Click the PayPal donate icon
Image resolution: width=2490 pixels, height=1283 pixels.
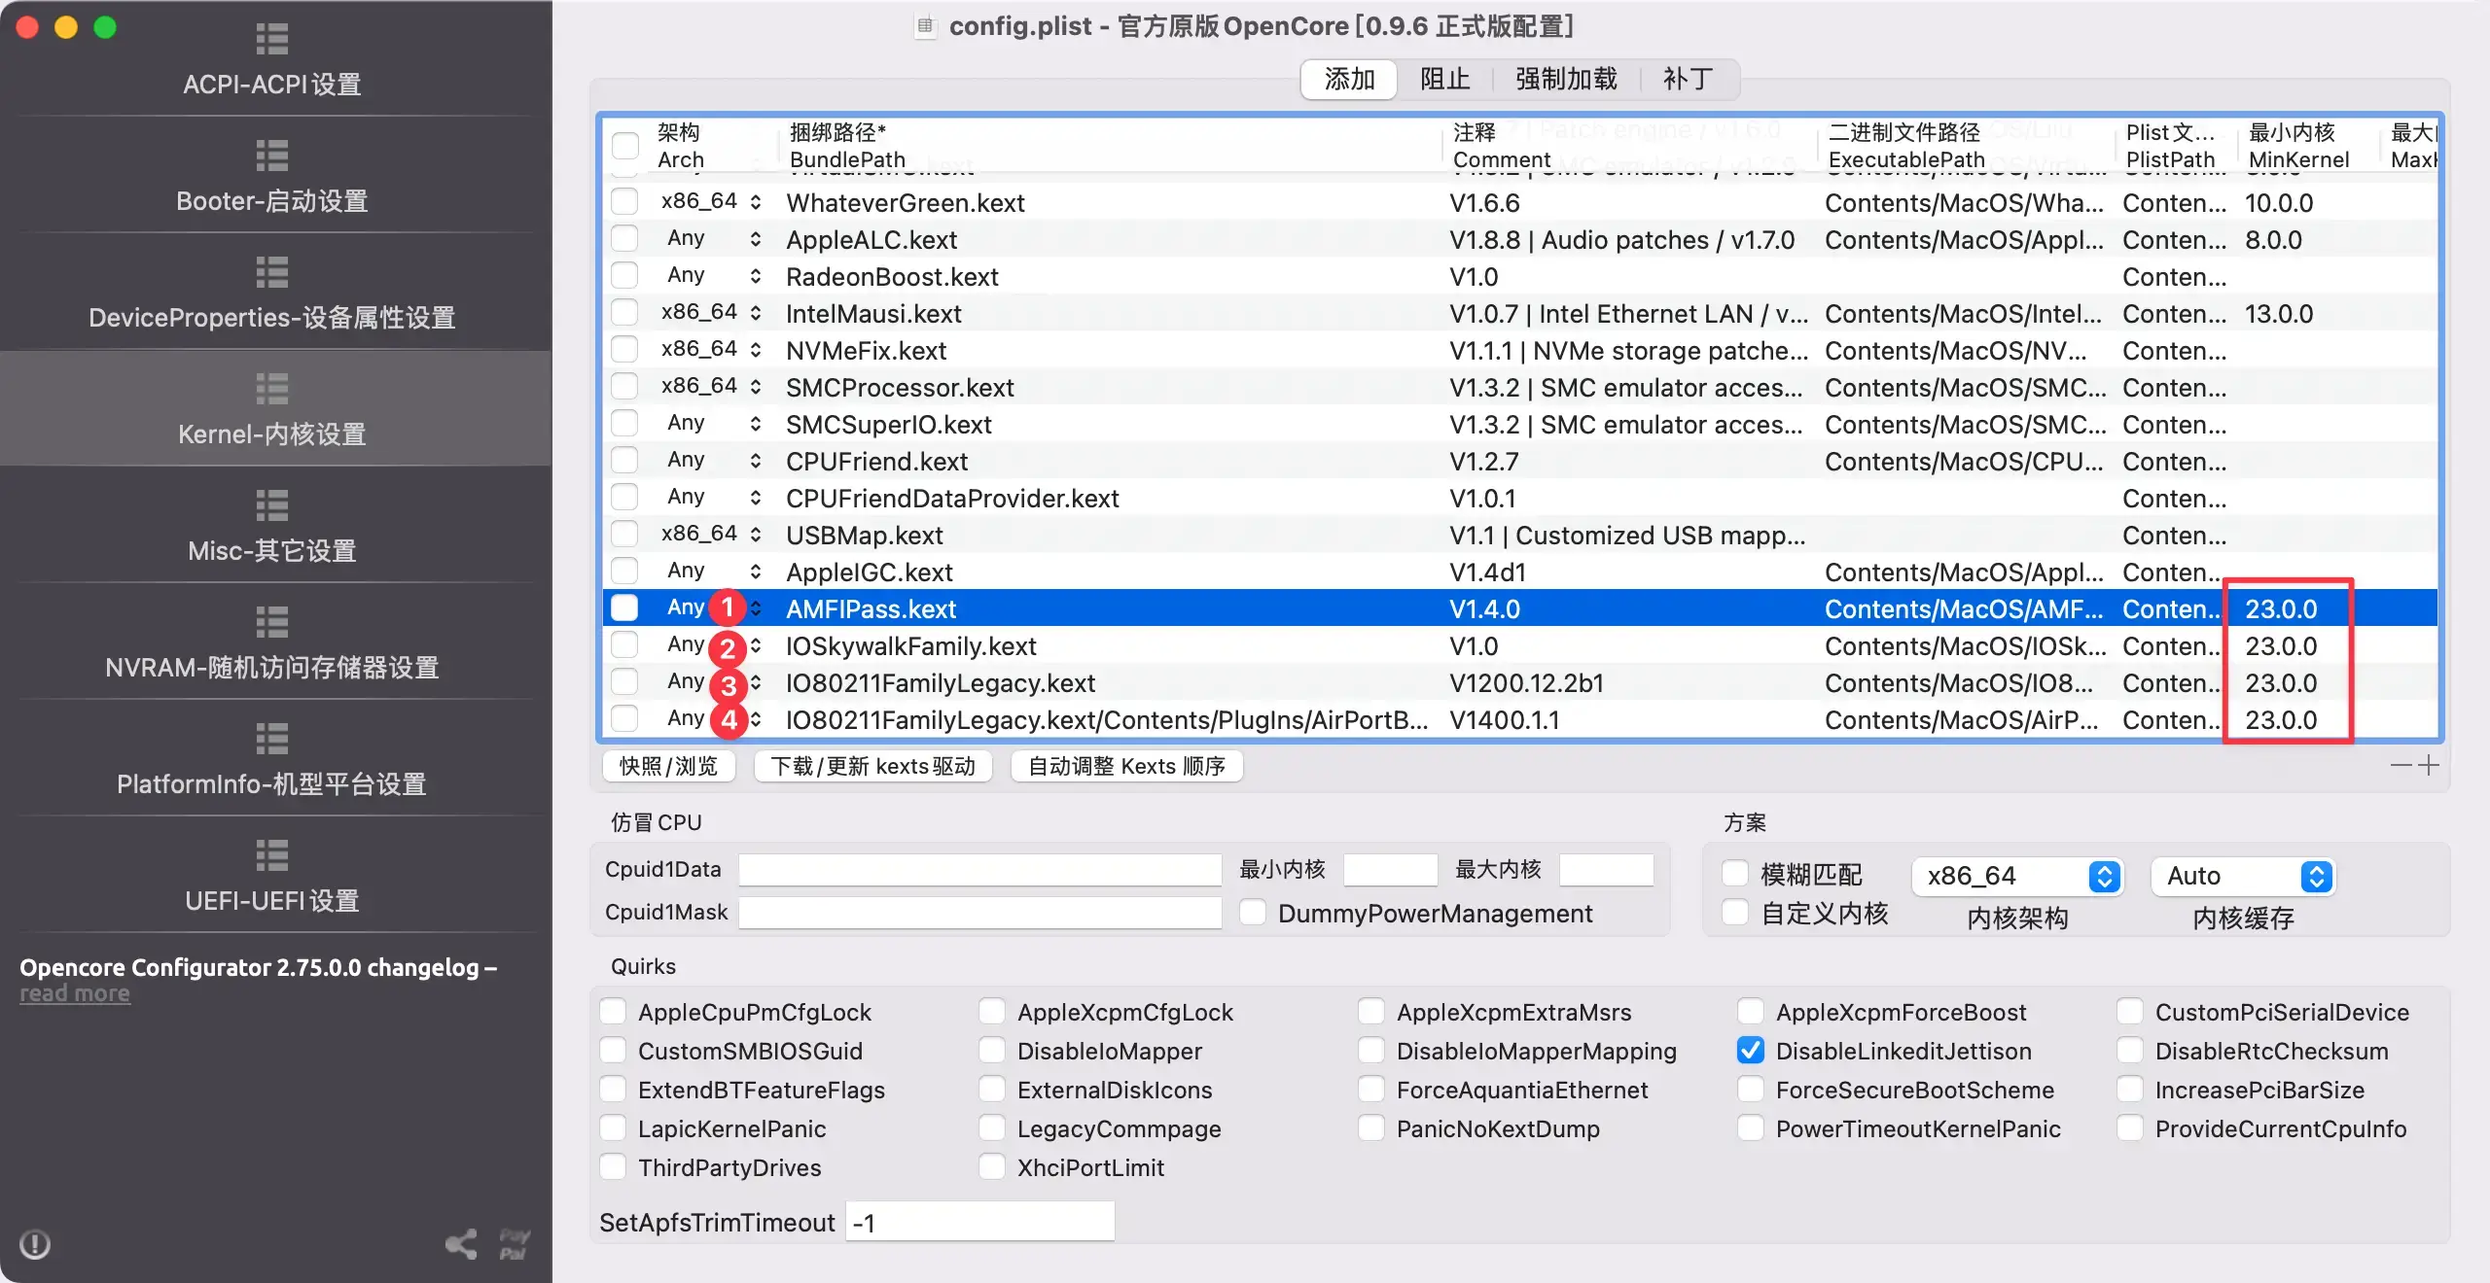tap(514, 1244)
